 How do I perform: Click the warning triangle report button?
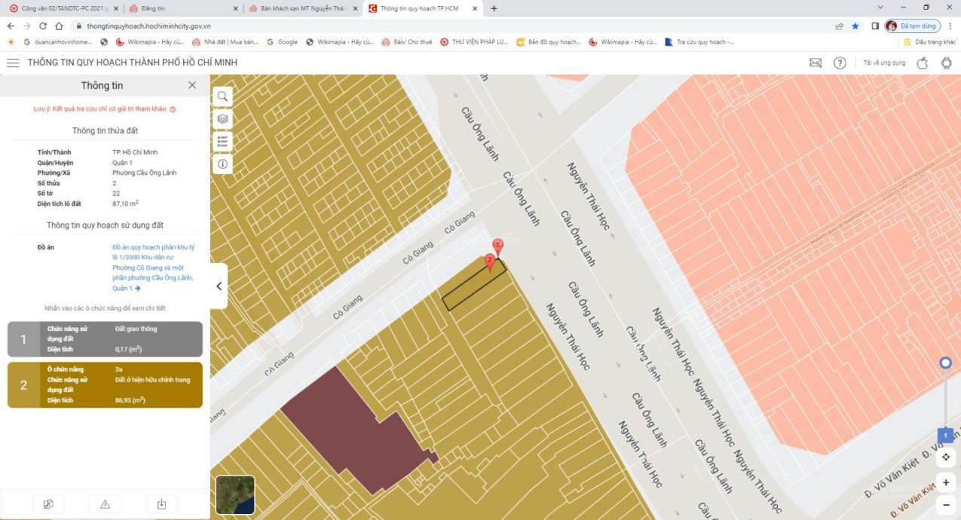pos(105,504)
